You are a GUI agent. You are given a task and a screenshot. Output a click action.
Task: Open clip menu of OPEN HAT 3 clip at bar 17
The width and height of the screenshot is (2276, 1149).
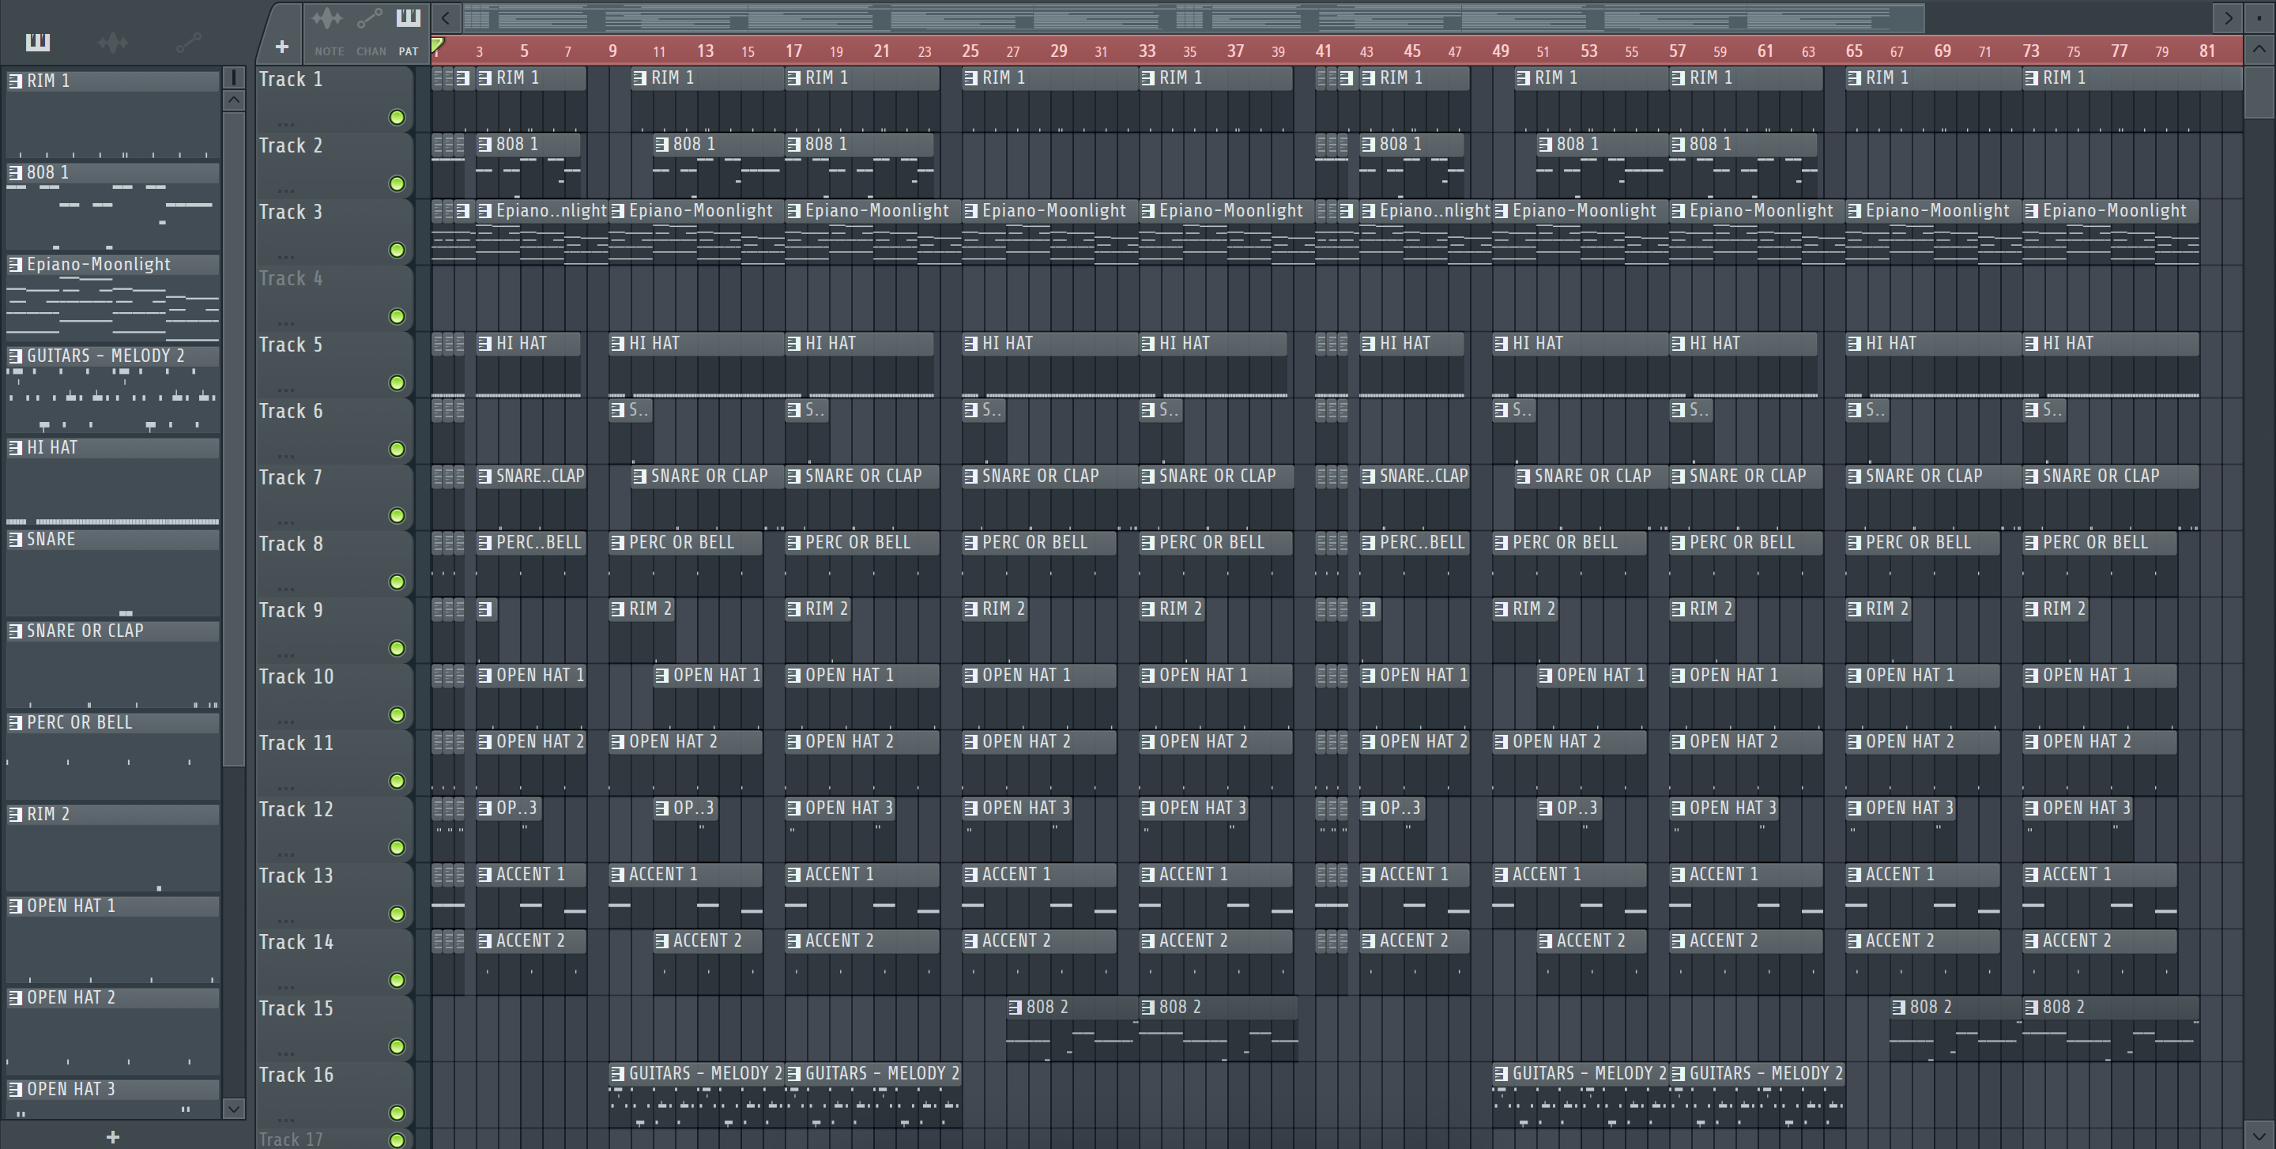pyautogui.click(x=794, y=808)
